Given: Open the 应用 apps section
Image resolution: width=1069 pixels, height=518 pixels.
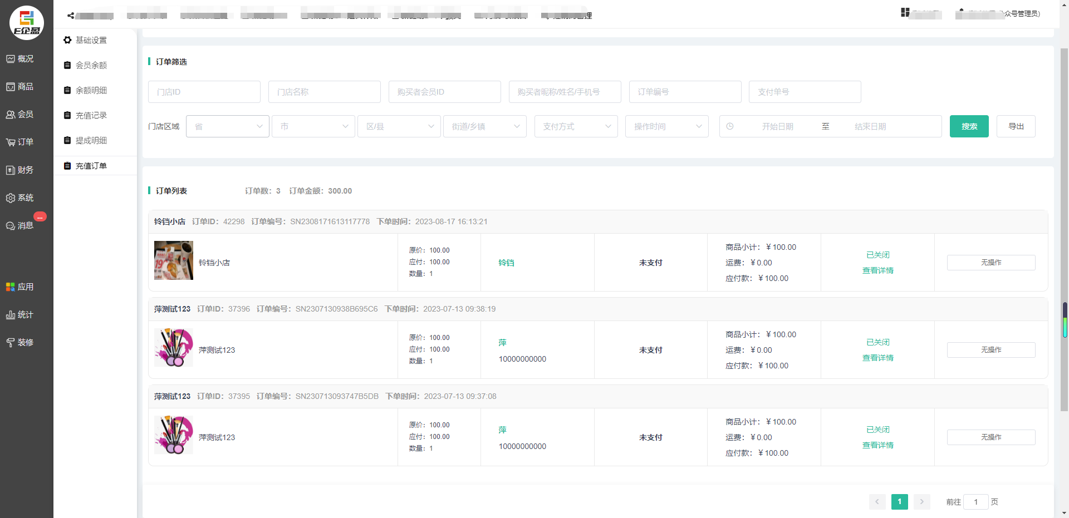Looking at the screenshot, I should click(20, 287).
